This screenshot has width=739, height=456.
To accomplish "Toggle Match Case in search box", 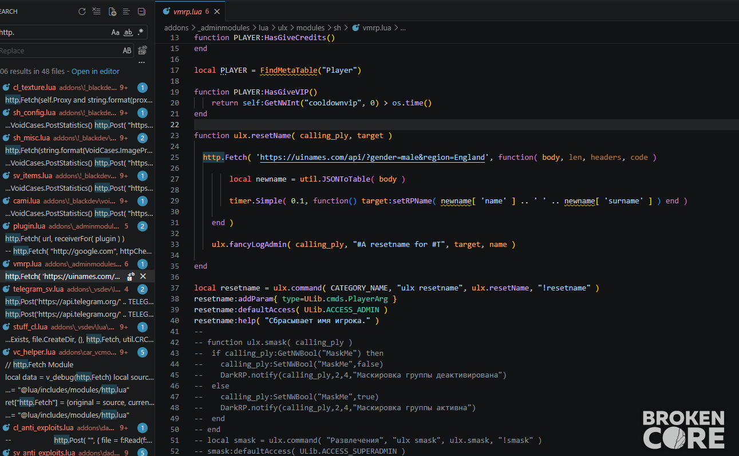I will point(116,33).
